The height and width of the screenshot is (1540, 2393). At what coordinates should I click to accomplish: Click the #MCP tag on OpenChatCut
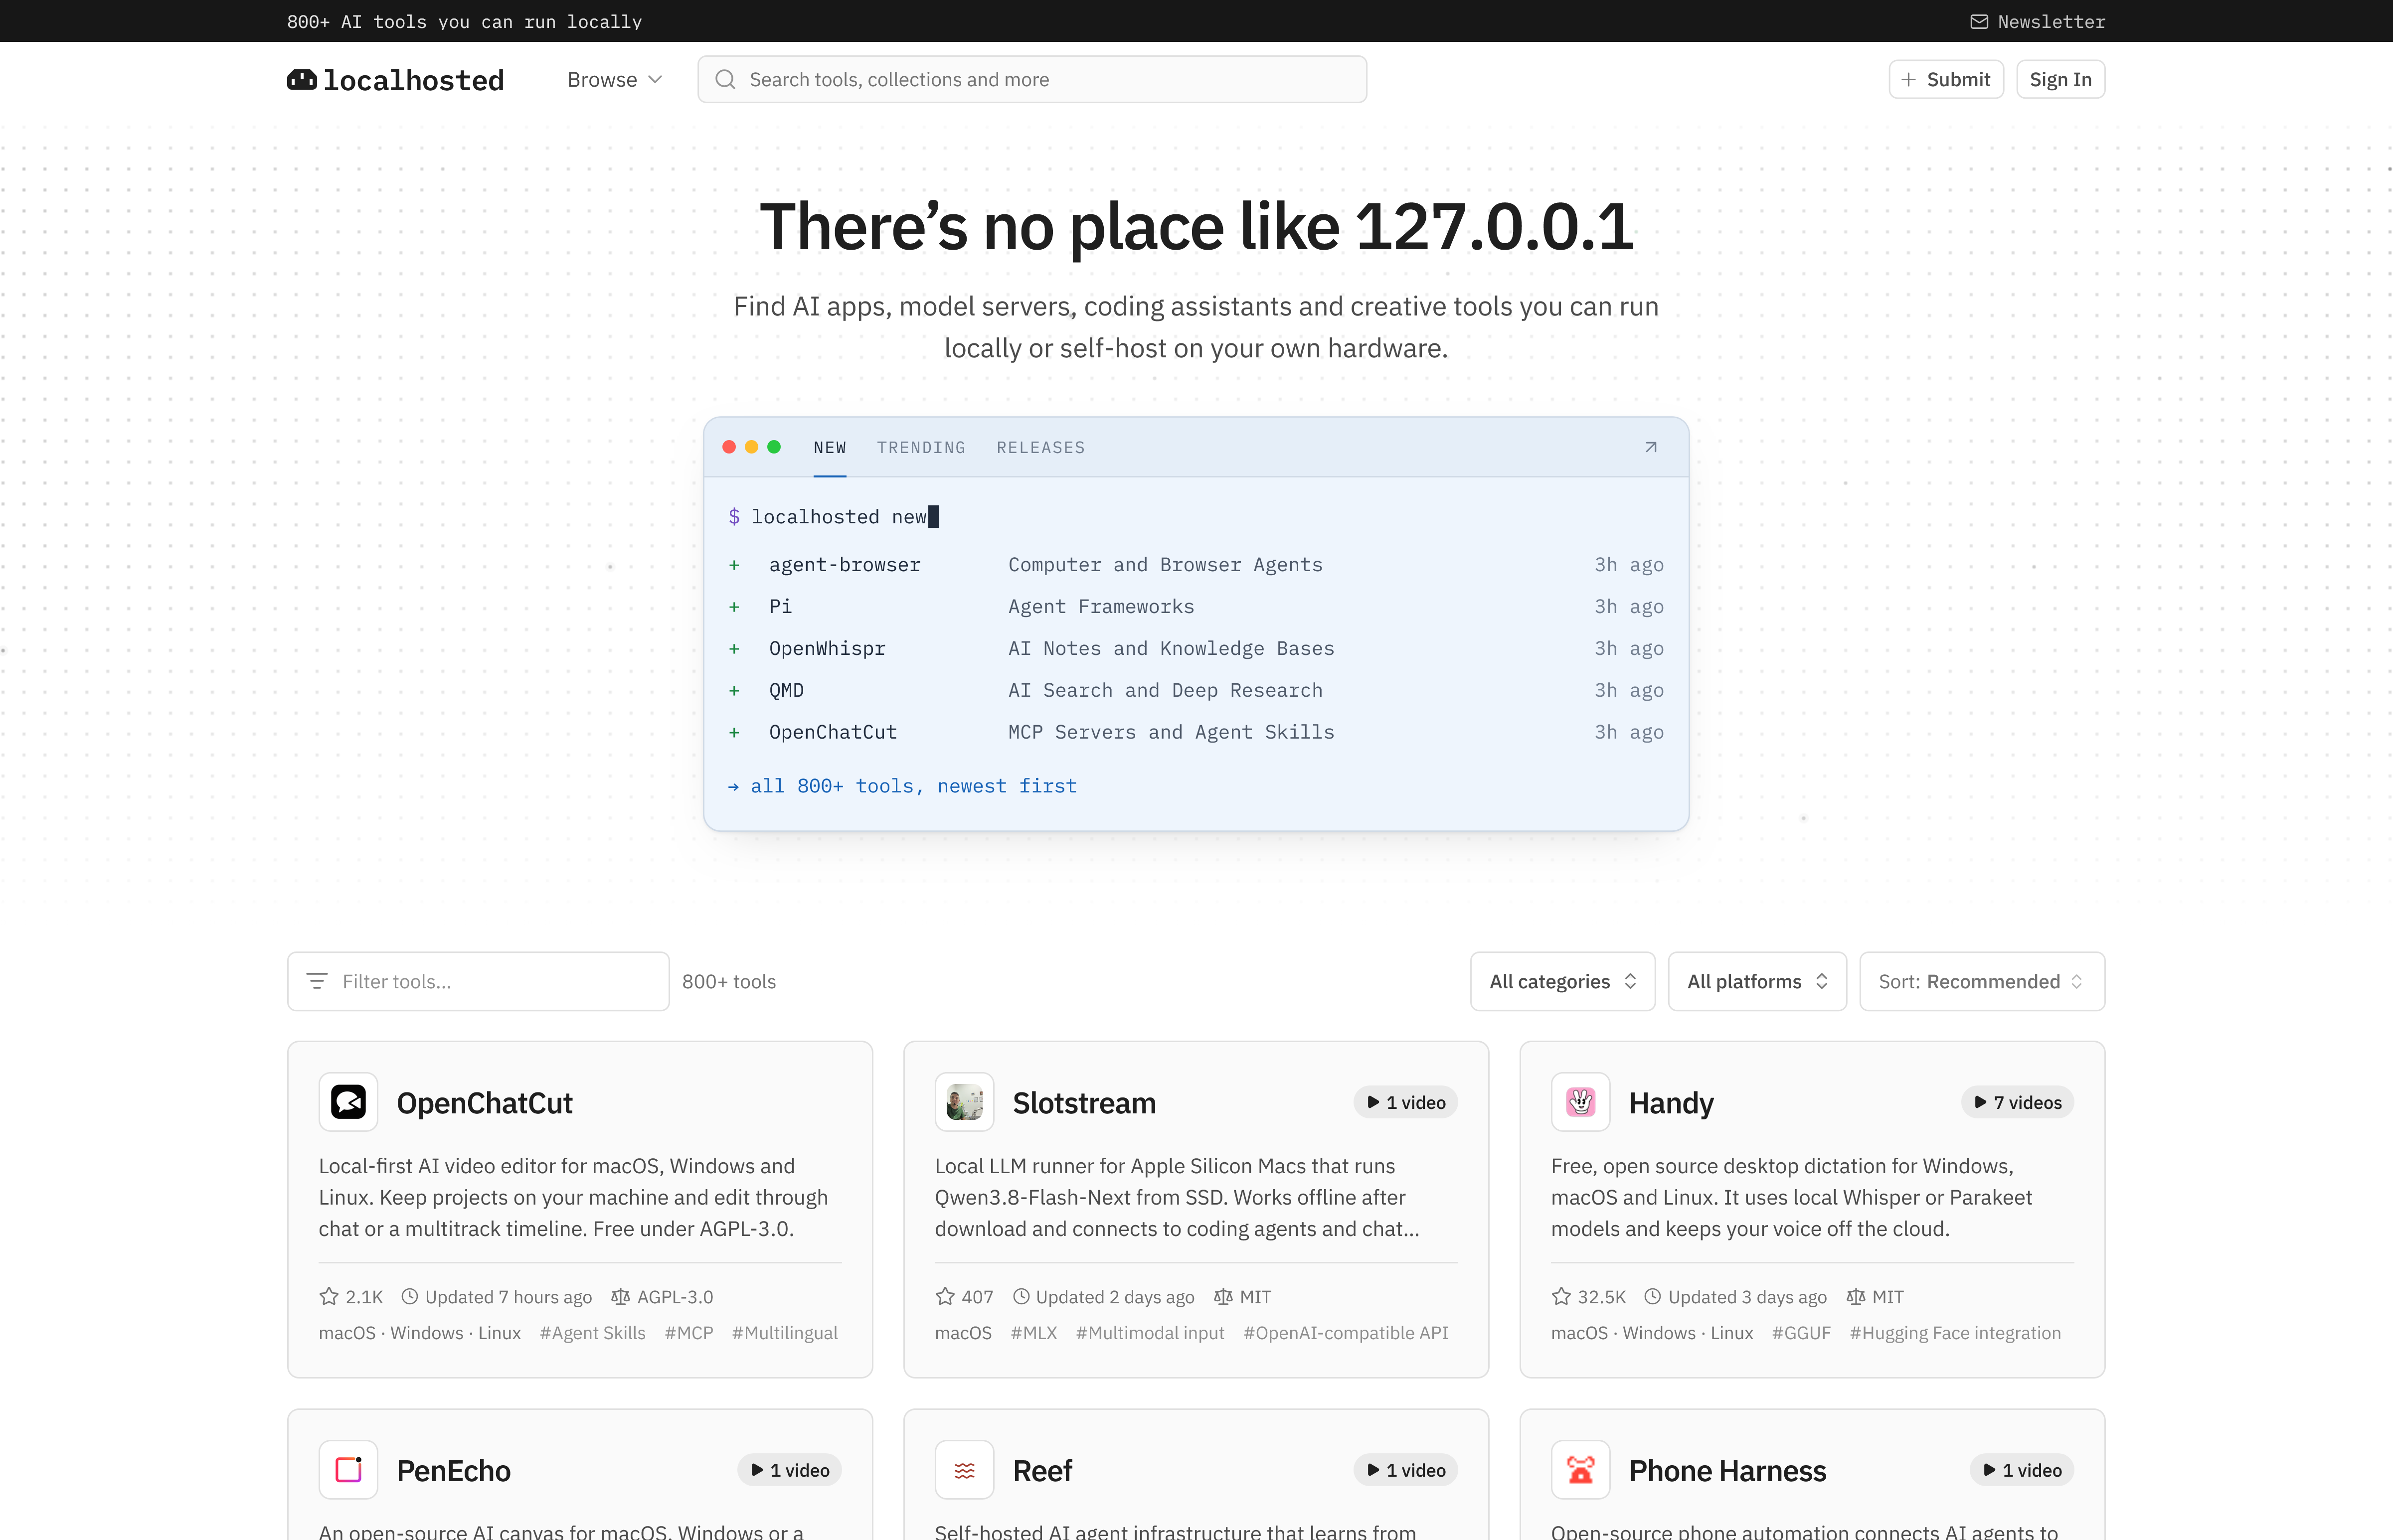click(x=688, y=1333)
